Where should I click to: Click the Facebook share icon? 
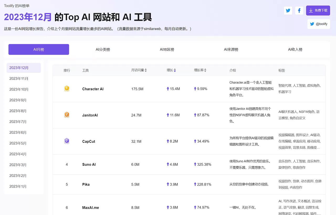(299, 10)
